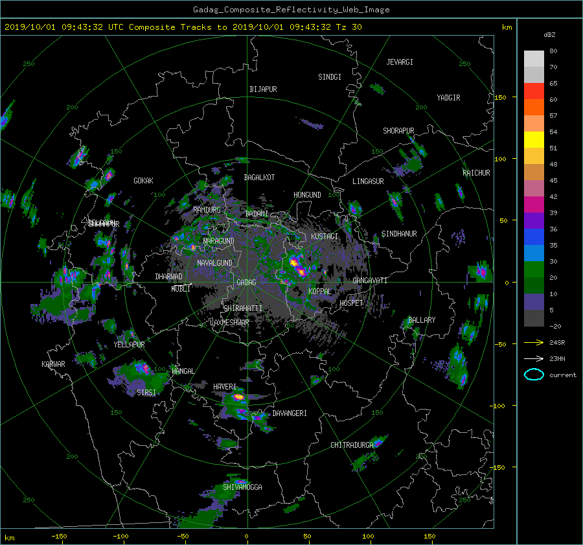
Task: Click the GOKAK city label
Action: 143,181
